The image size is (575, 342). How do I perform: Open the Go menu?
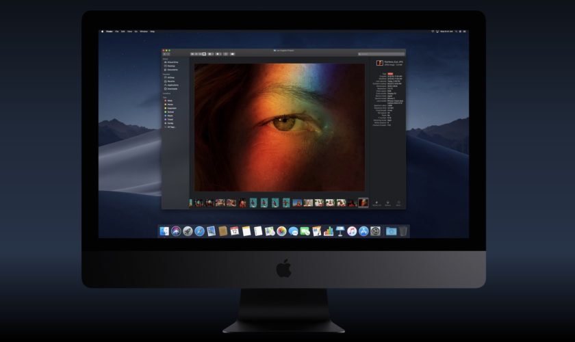click(x=136, y=31)
